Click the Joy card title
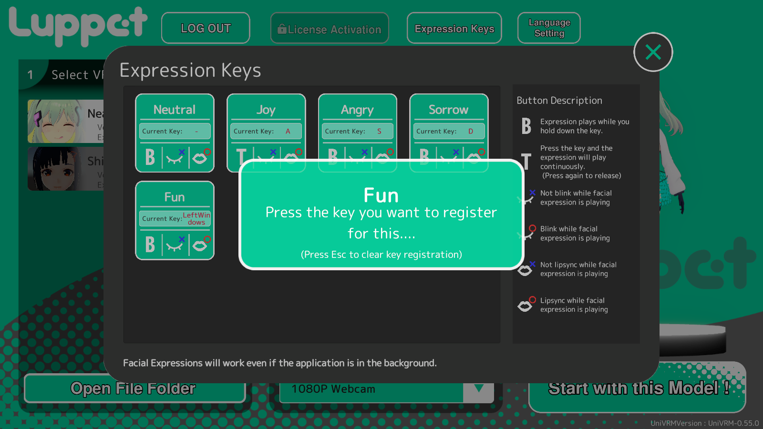 [266, 110]
